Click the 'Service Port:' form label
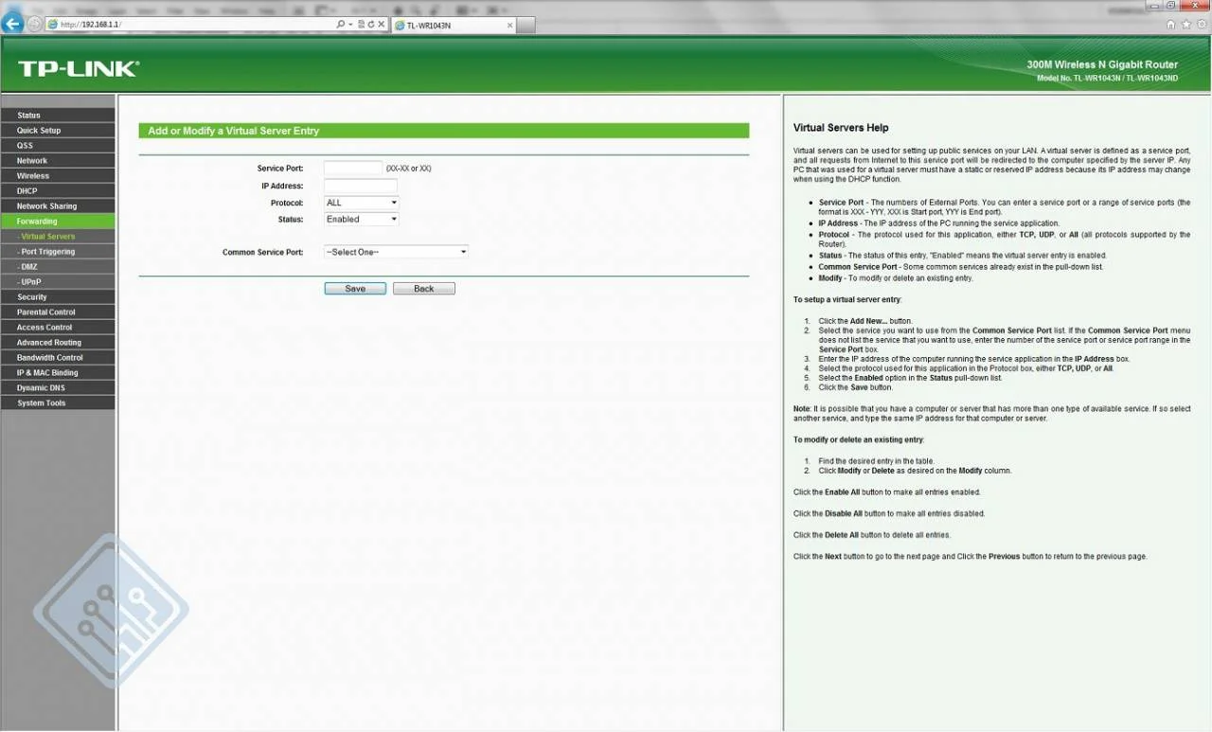1212x732 pixels. (280, 169)
